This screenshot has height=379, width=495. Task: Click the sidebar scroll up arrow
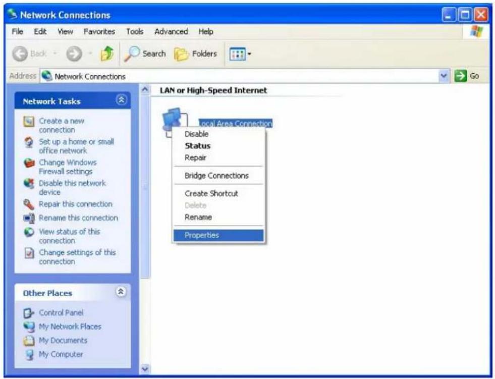[145, 90]
